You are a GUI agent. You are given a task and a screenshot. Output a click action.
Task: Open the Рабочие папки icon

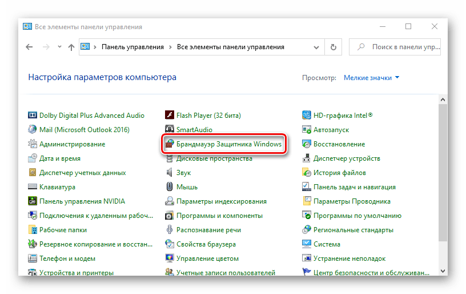(32, 229)
